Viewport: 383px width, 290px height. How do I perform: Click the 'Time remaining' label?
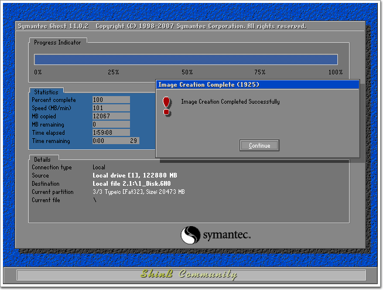(51, 141)
